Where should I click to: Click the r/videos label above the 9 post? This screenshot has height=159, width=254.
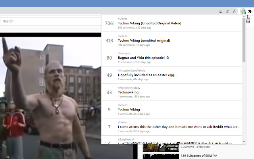point(123,105)
